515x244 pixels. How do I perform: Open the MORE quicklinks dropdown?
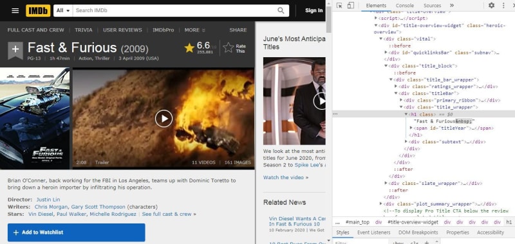pyautogui.click(x=195, y=30)
